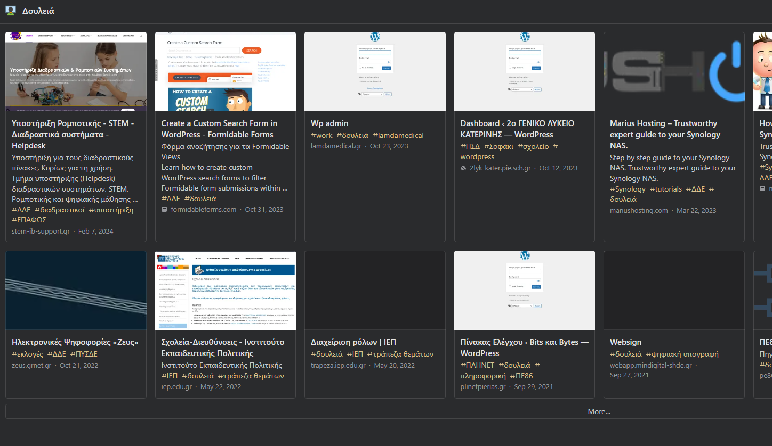The height and width of the screenshot is (446, 772).
Task: Open the Create a Custom Search Form title
Action: point(219,129)
